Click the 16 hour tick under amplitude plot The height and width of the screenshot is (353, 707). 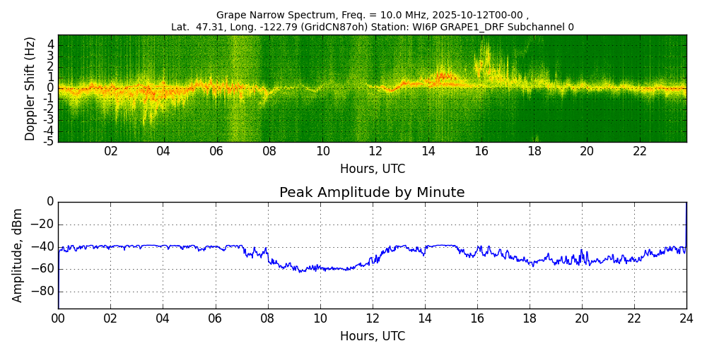point(477,318)
